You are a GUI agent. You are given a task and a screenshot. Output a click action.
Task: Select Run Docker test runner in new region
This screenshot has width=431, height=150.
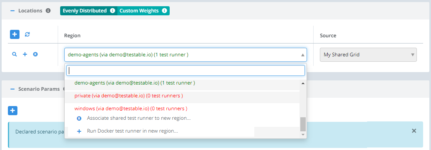coord(132,131)
